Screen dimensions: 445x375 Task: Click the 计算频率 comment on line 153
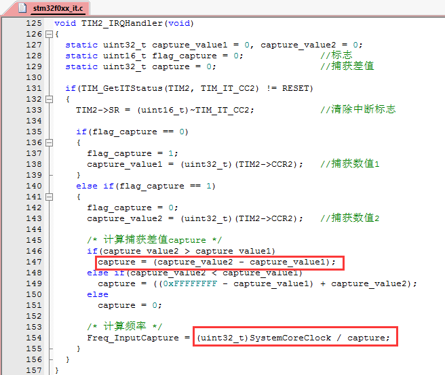point(124,326)
